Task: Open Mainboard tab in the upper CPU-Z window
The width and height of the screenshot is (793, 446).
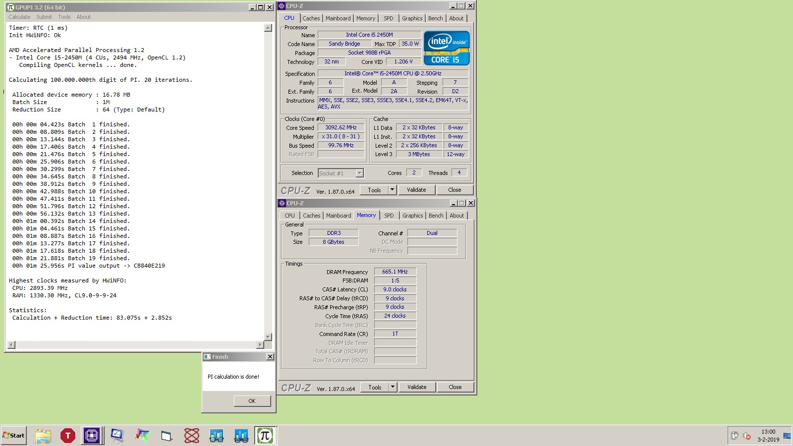Action: [x=338, y=18]
